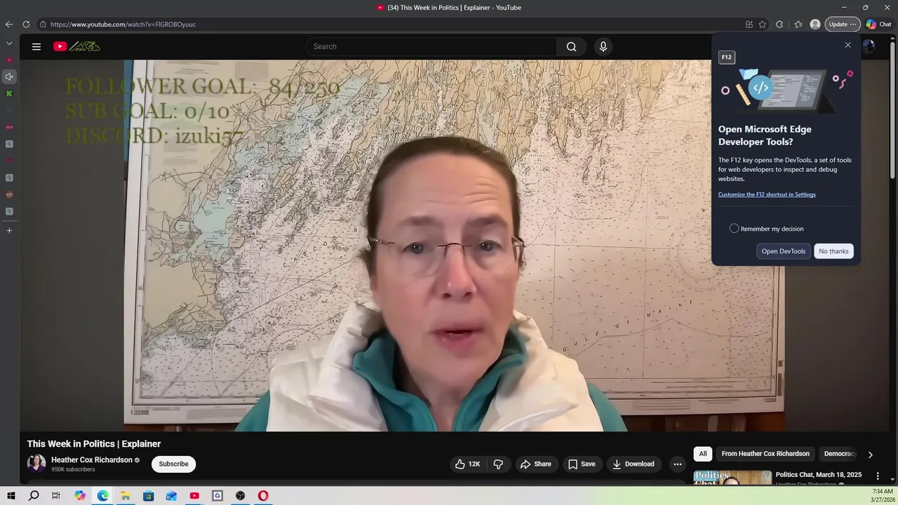The height and width of the screenshot is (505, 898).
Task: Open the Politics Chat video thumbnail
Action: pos(732,478)
